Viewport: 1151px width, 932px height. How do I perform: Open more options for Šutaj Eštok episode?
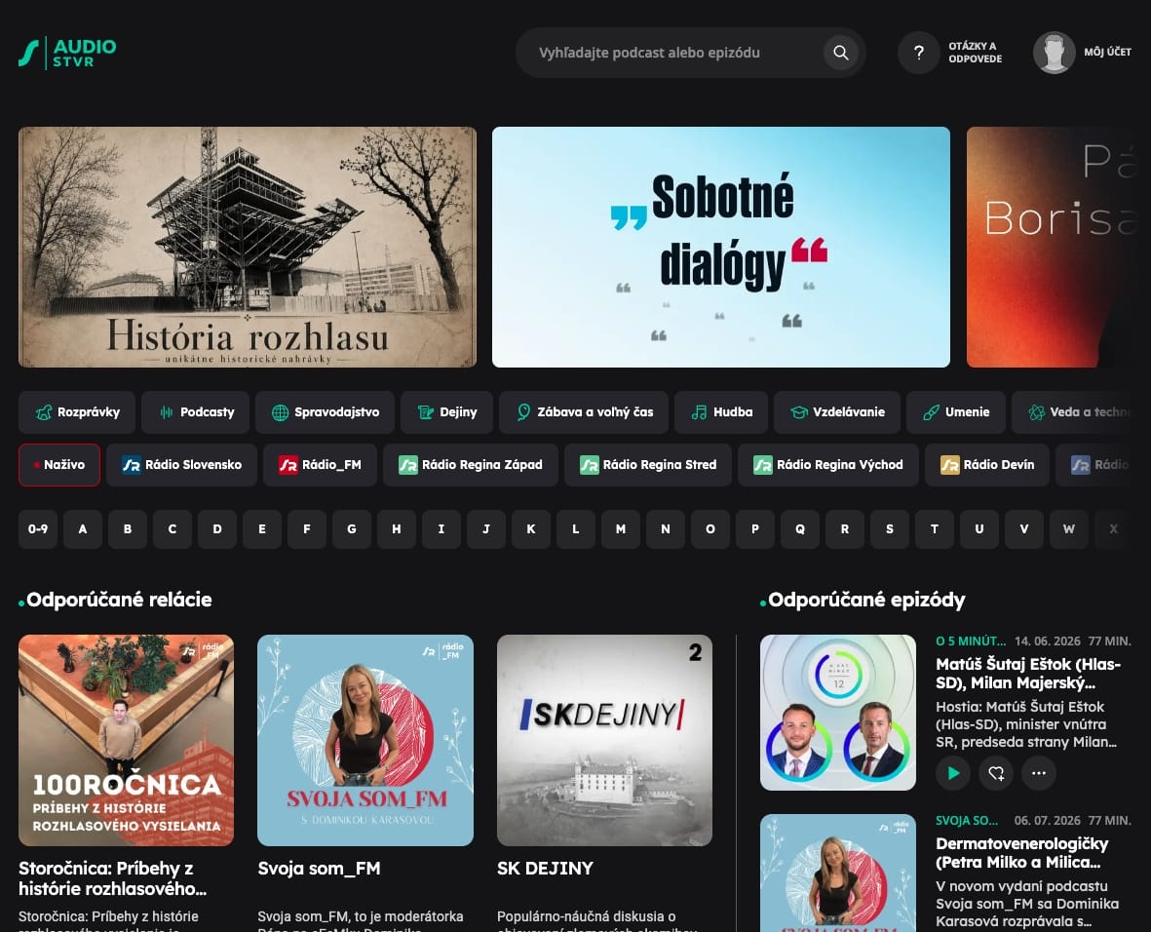(1039, 773)
